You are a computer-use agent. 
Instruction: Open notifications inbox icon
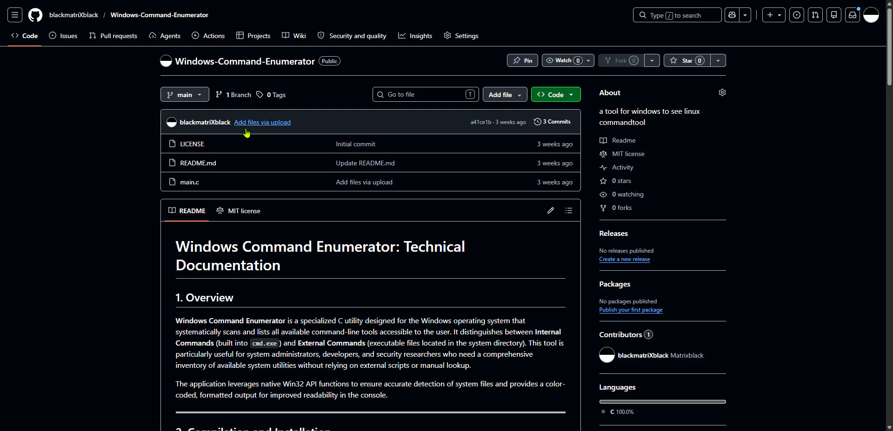(853, 15)
